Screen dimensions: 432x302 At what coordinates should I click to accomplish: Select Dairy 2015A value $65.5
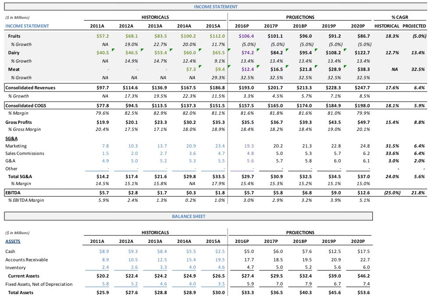tap(218, 53)
